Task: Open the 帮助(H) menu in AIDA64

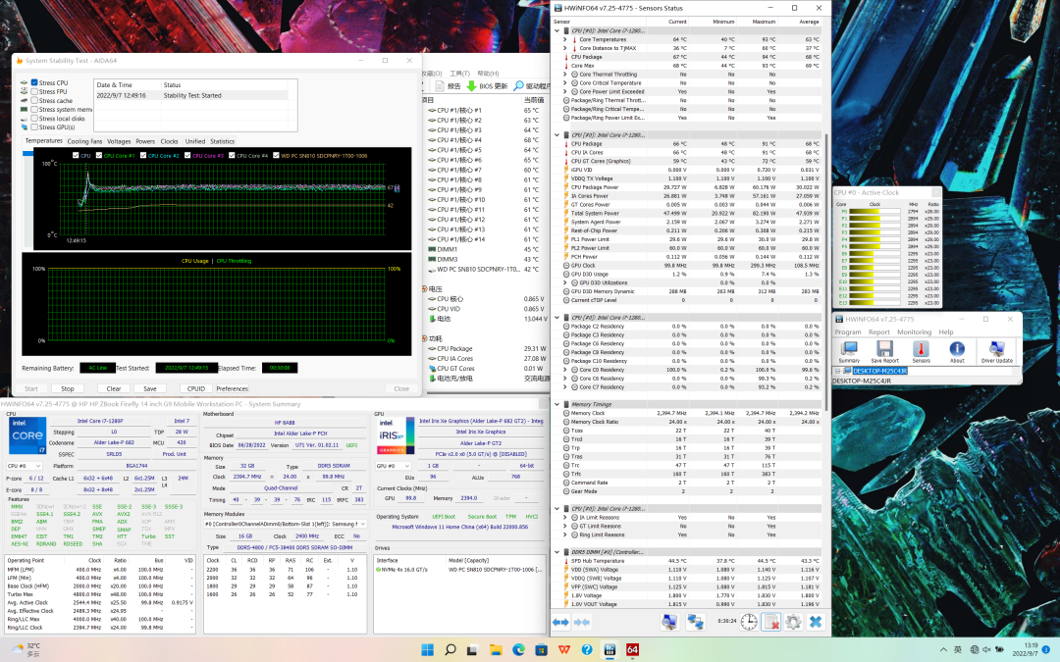Action: pos(488,73)
